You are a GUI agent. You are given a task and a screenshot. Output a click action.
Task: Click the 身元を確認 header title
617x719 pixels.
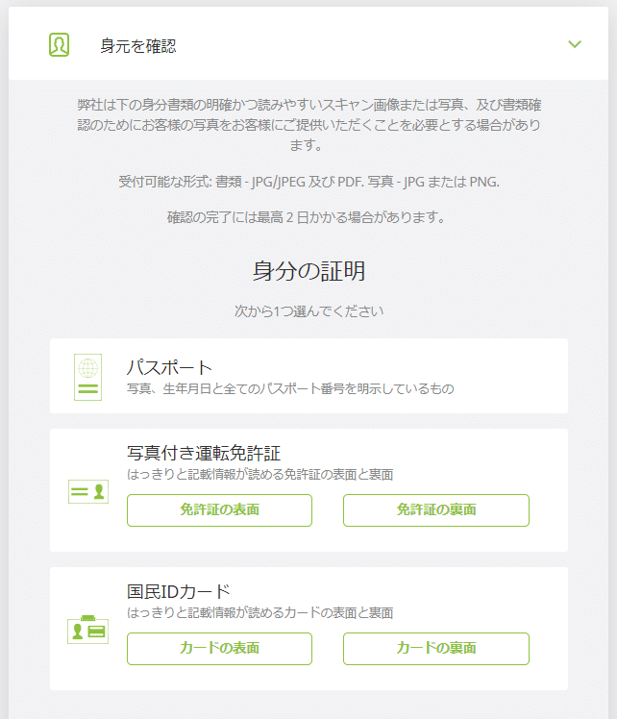[x=138, y=45]
